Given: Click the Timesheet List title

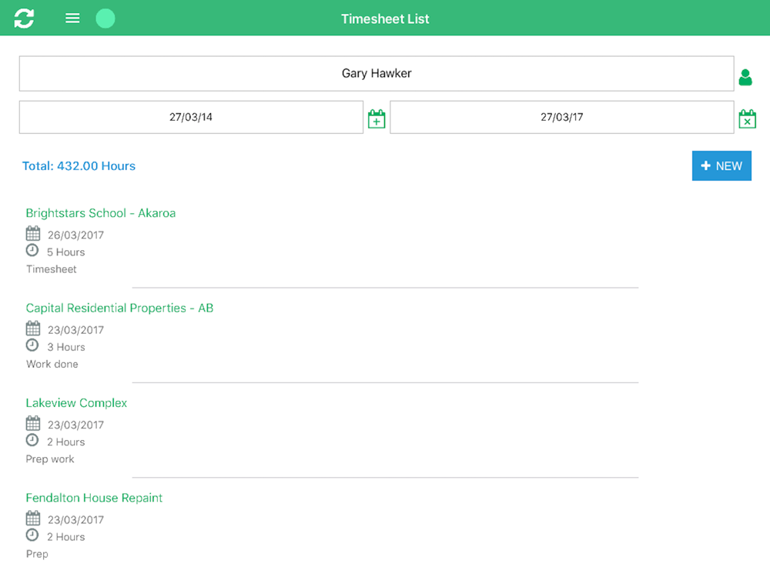Looking at the screenshot, I should coord(385,18).
